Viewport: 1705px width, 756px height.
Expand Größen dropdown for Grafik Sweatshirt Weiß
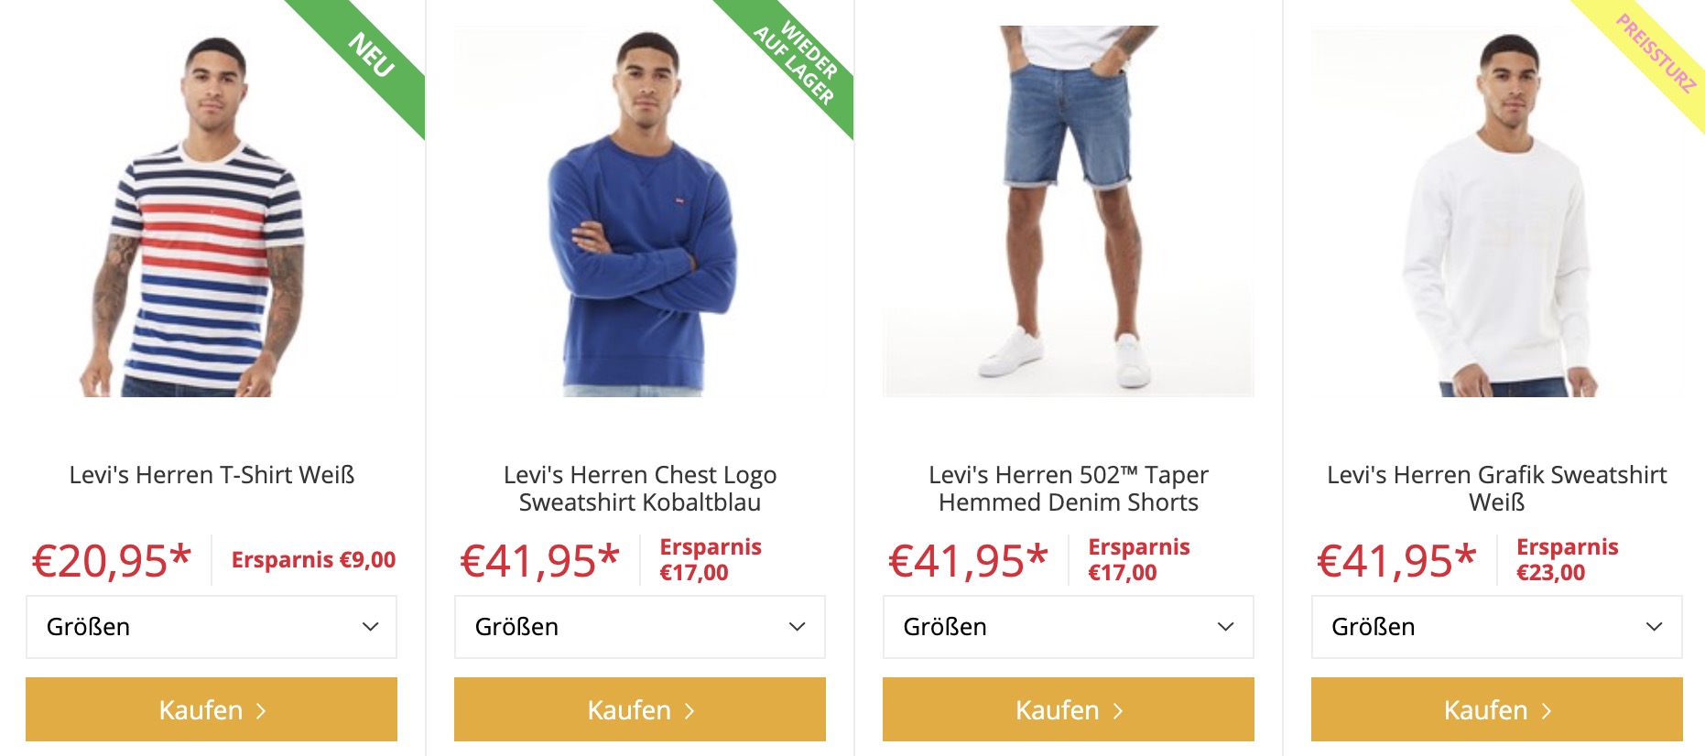pyautogui.click(x=1497, y=627)
